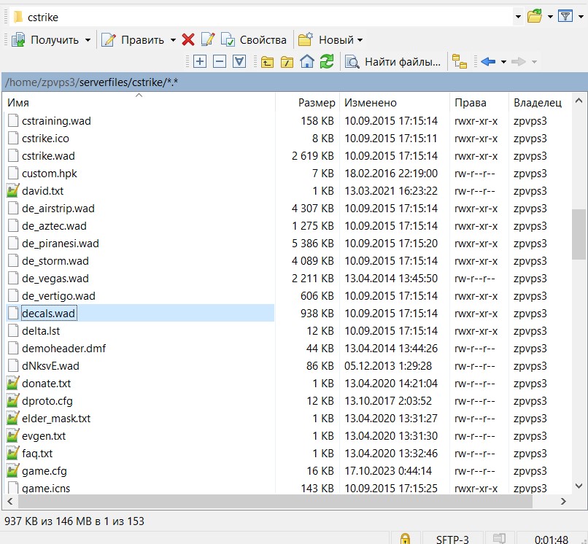Expand the Получить dropdown arrow
The image size is (588, 544).
point(88,40)
